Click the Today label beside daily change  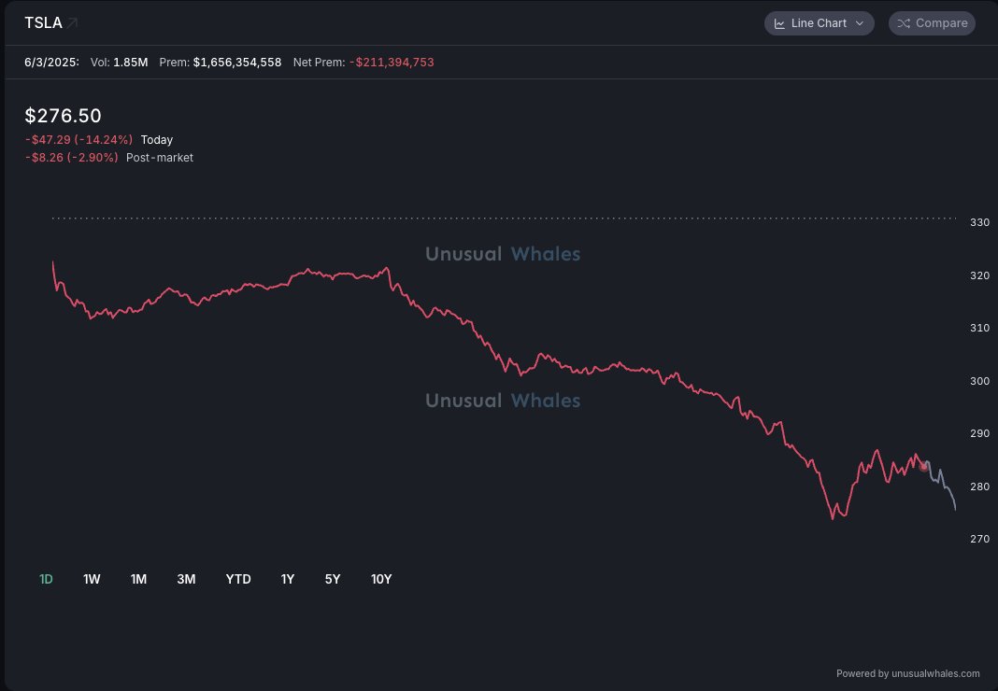(157, 140)
